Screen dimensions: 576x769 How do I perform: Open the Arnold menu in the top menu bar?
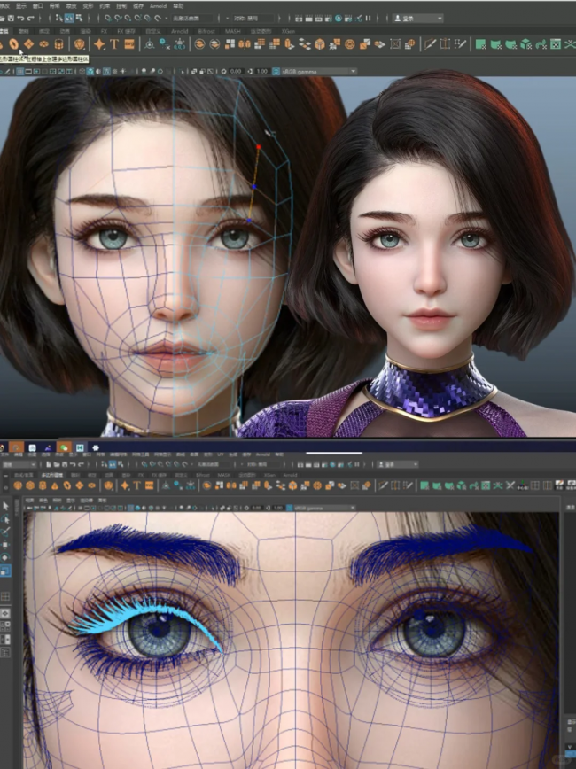click(x=159, y=5)
